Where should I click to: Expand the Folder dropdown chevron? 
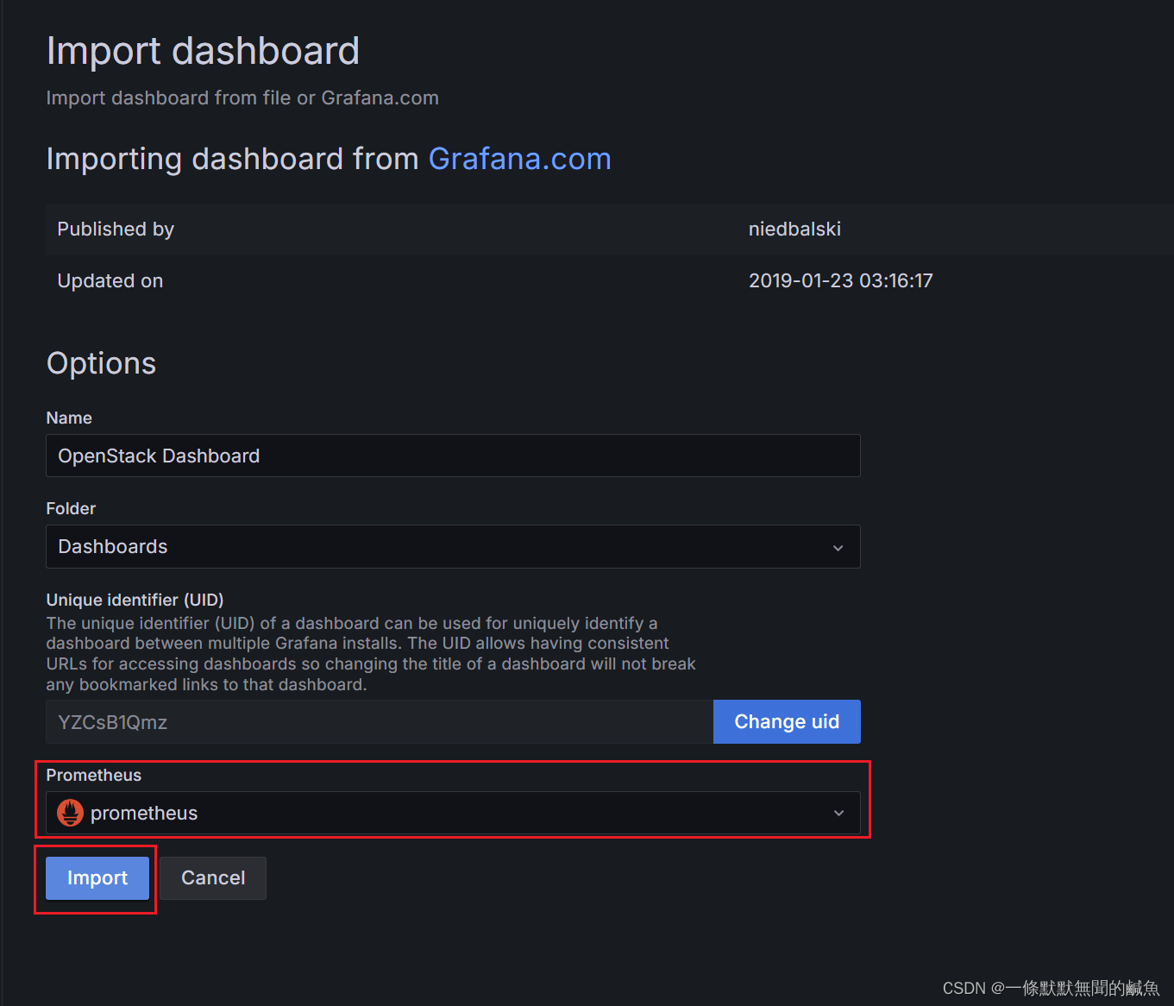[838, 548]
